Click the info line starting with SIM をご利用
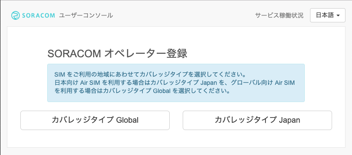Viewport: 352px width, 155px height. tap(148, 74)
